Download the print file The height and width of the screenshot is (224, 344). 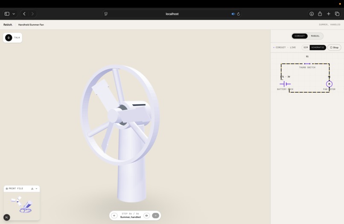tap(32, 189)
